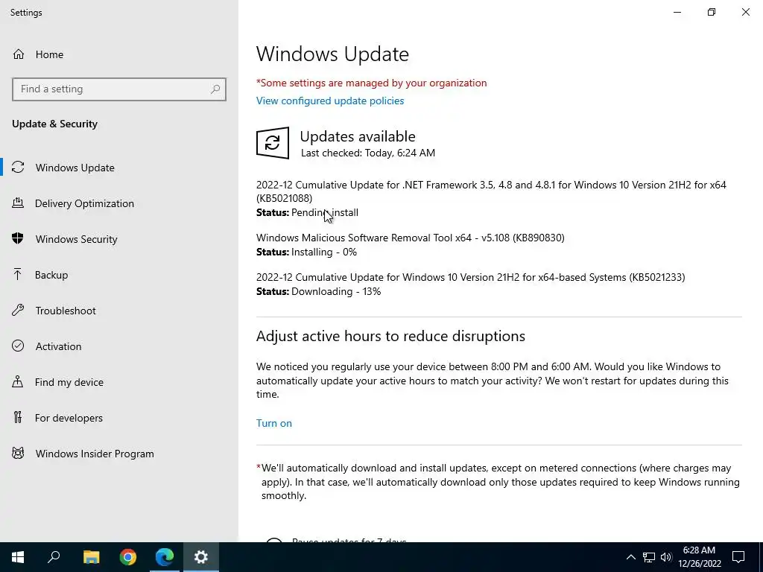Click the Home house icon in sidebar
This screenshot has width=763, height=572.
pos(19,54)
